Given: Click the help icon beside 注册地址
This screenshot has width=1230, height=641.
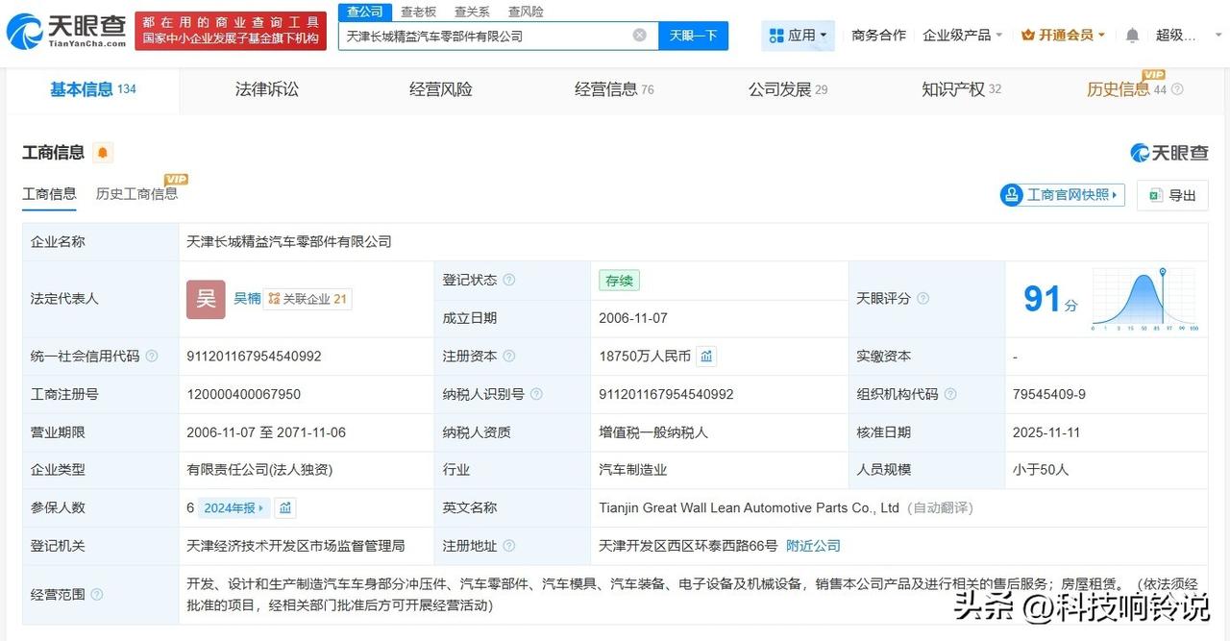Looking at the screenshot, I should (x=509, y=546).
